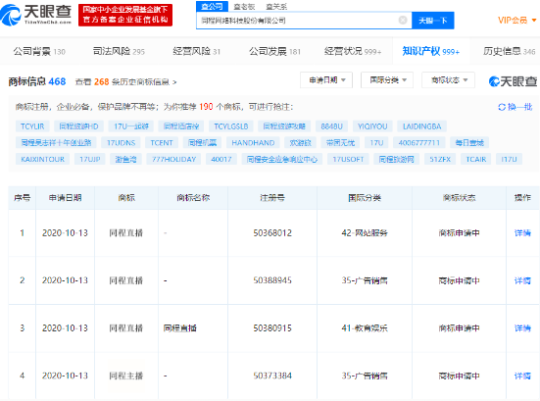Click the TCAIR trademark tag

click(x=476, y=159)
